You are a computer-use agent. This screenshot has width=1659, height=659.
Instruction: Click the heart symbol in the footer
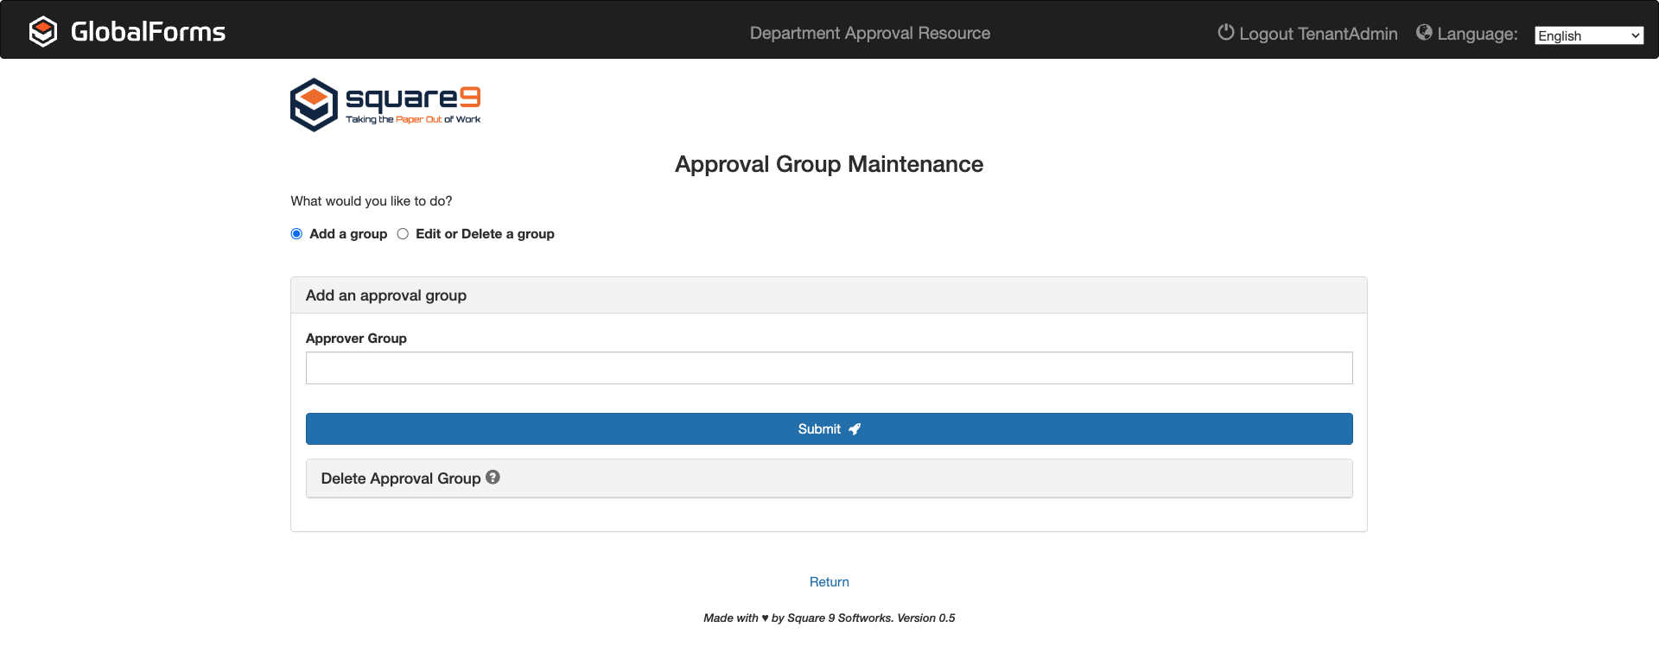click(x=765, y=618)
